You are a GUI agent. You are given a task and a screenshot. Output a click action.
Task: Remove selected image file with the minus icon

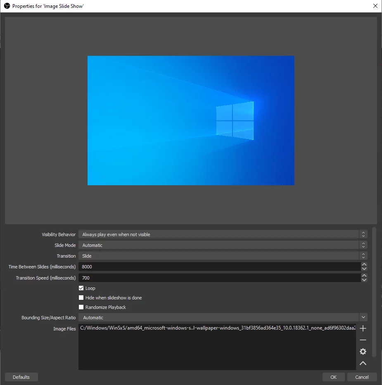[x=363, y=340]
